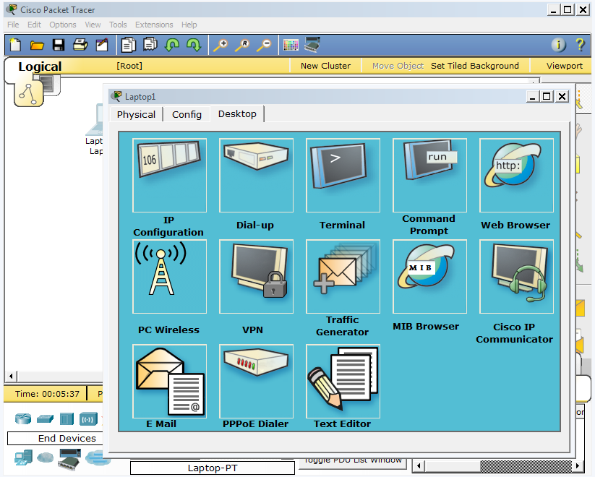Open the View menu
The image size is (595, 477).
coord(93,25)
